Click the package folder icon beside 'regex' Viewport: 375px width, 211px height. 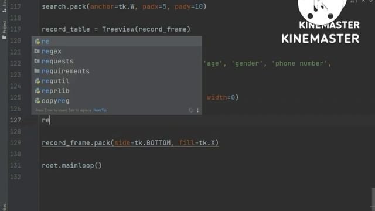37,51
